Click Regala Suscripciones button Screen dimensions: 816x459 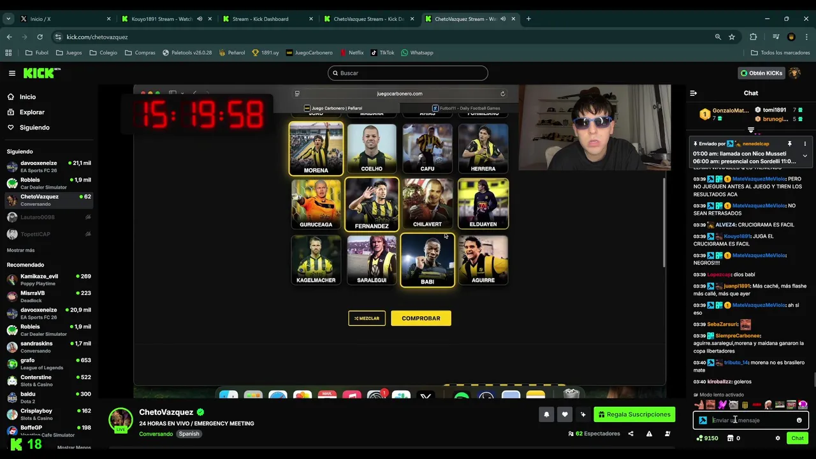634,414
